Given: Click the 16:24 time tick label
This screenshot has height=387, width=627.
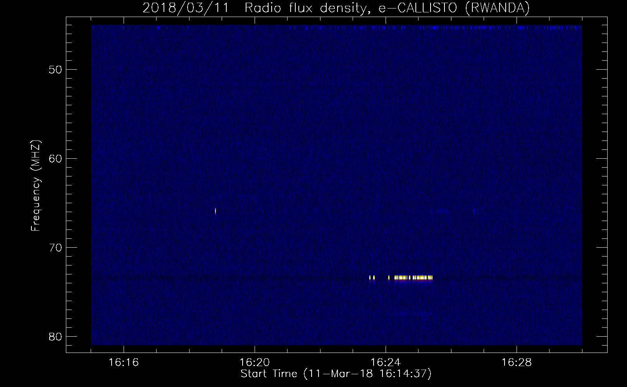Looking at the screenshot, I should point(386,363).
